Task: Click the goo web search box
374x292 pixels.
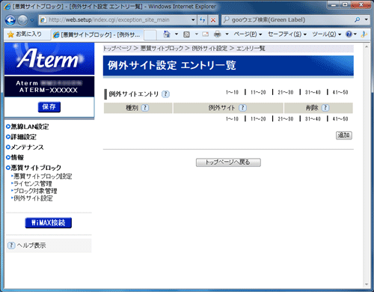Action: point(286,19)
